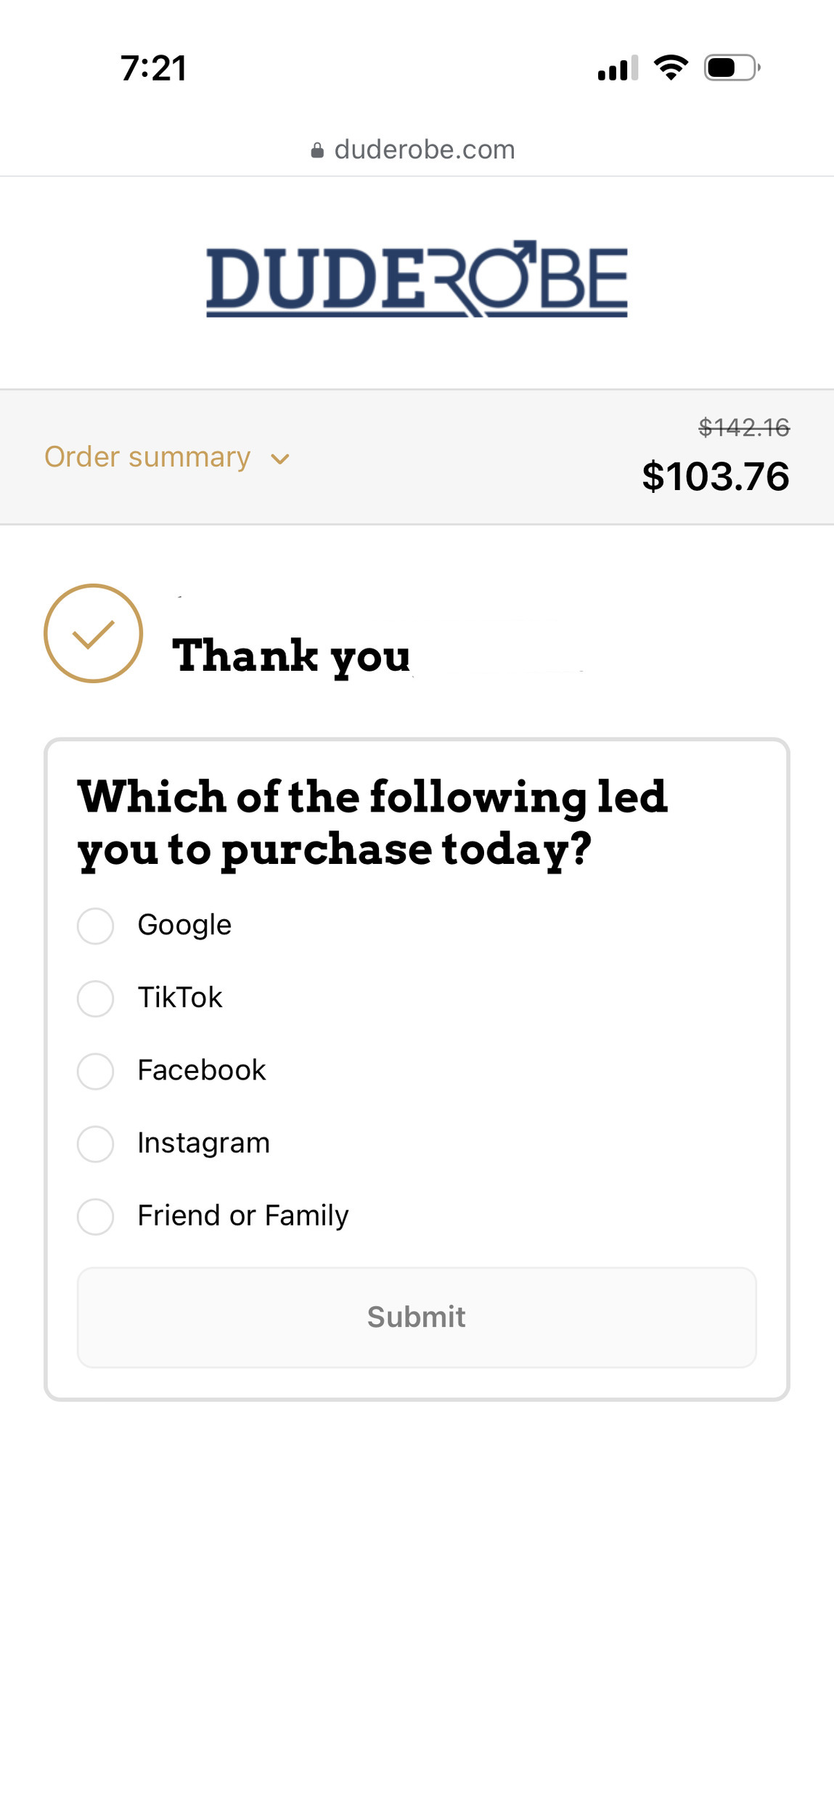This screenshot has height=1815, width=834.
Task: Select the Facebook radio button
Action: pyautogui.click(x=96, y=1071)
